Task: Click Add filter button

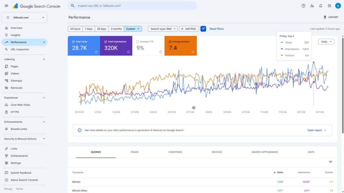Action: (189, 29)
